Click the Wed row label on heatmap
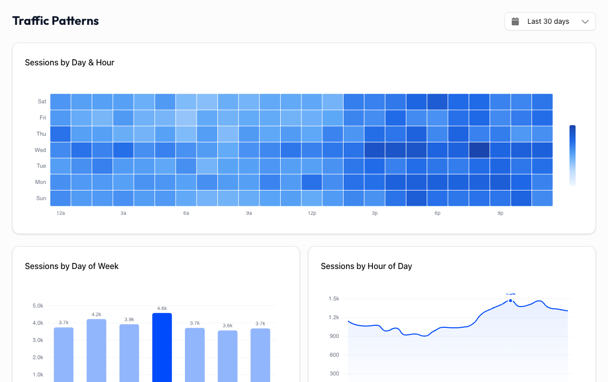The width and height of the screenshot is (608, 382). tap(41, 150)
